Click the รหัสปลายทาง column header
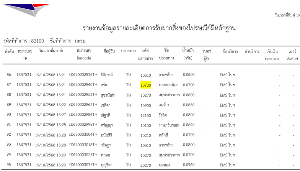Image resolution: width=300 pixels, height=171 pixels. [x=145, y=54]
